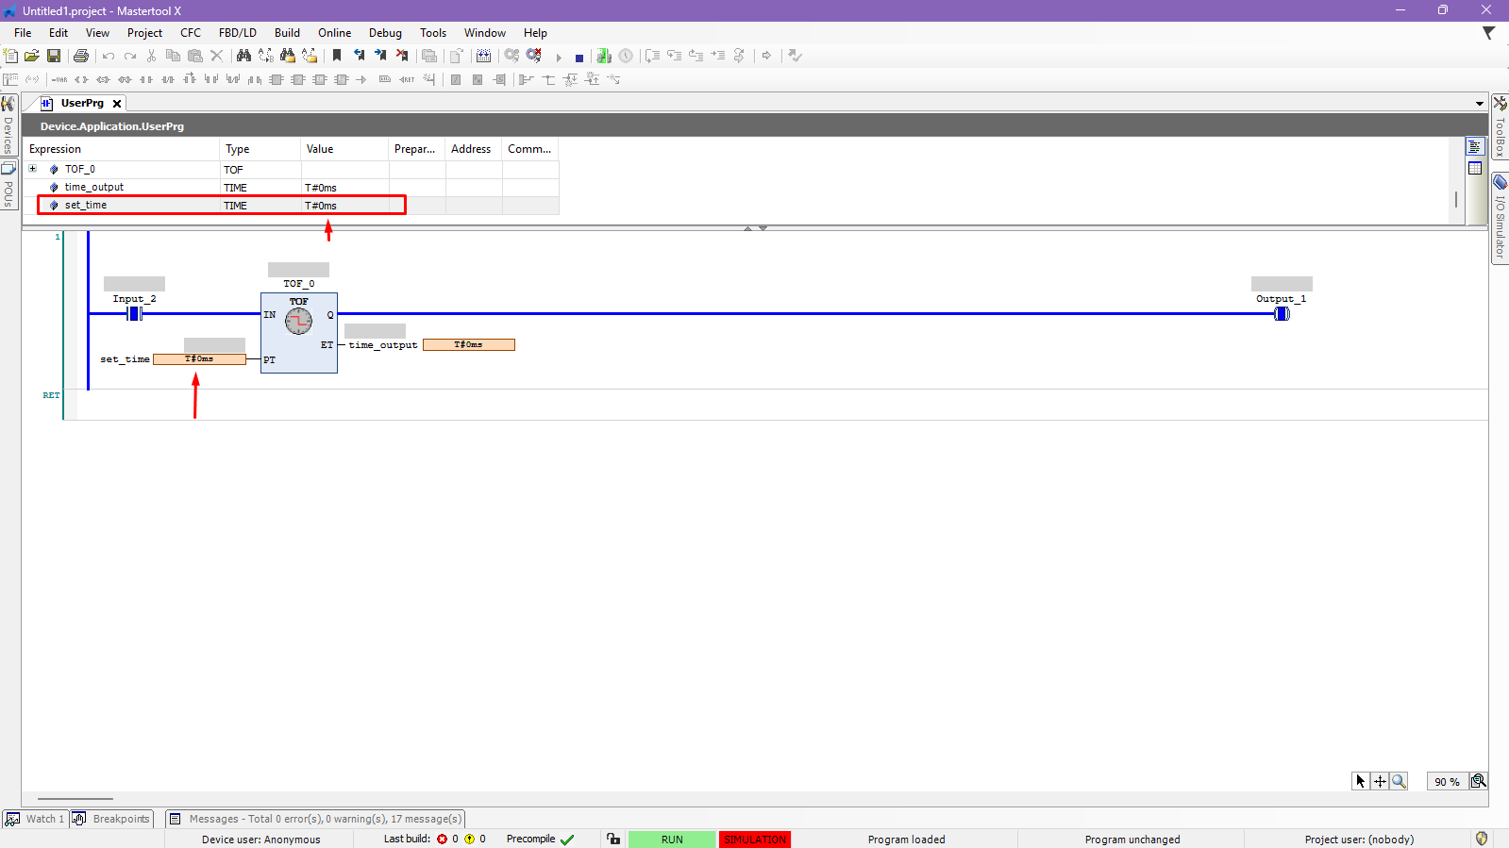The image size is (1509, 848).
Task: Switch to the Breakpoints tab
Action: [x=112, y=819]
